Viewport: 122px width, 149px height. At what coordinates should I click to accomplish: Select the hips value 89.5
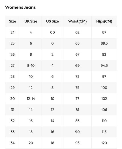pos(104,43)
